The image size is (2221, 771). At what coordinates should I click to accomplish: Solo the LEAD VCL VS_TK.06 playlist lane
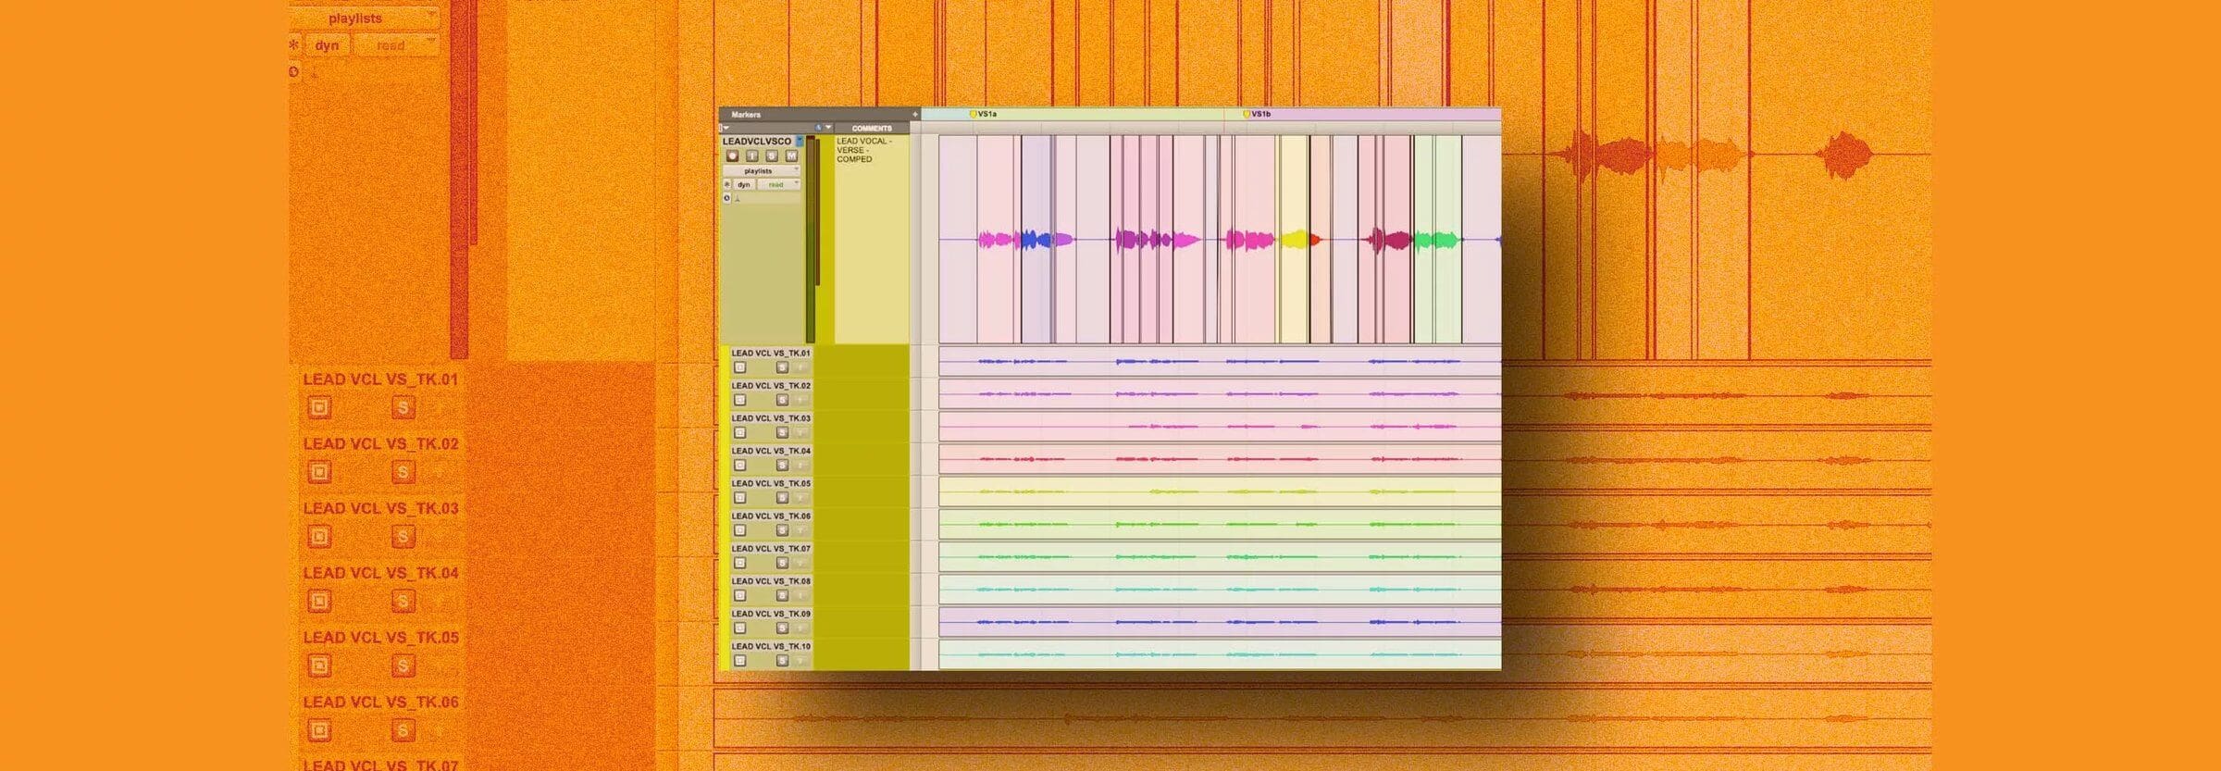pyautogui.click(x=782, y=530)
